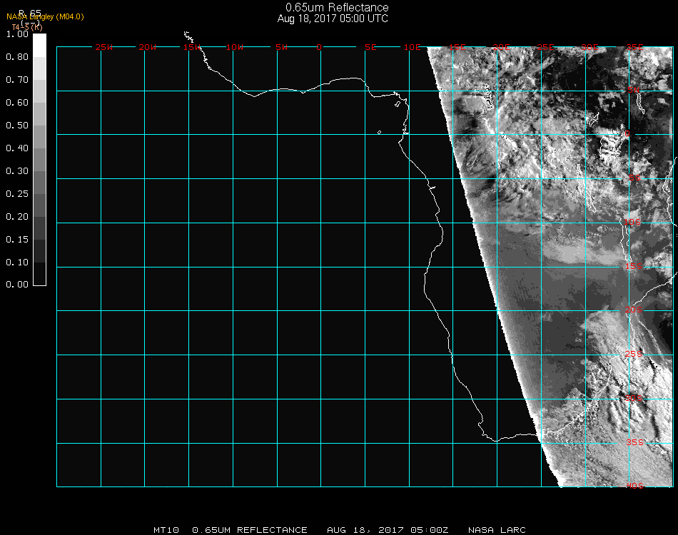The width and height of the screenshot is (678, 535).
Task: Click the 'MT10' footer text
Action: click(166, 530)
